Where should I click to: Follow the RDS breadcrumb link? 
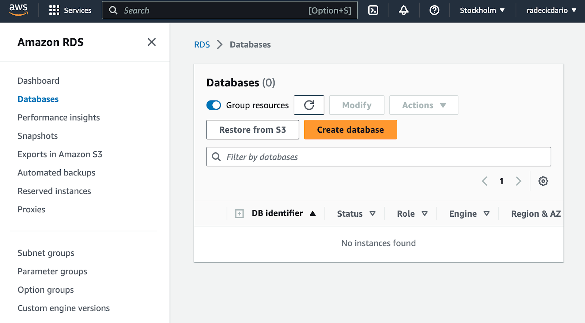(202, 45)
